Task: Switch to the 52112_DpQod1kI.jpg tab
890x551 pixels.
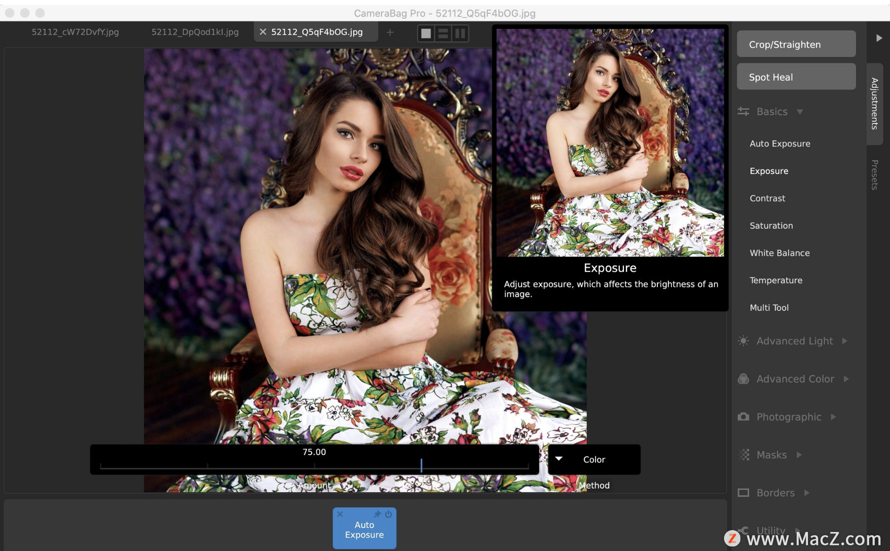Action: click(195, 32)
